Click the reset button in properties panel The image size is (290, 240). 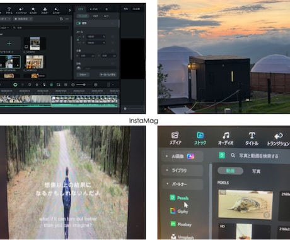click(83, 75)
